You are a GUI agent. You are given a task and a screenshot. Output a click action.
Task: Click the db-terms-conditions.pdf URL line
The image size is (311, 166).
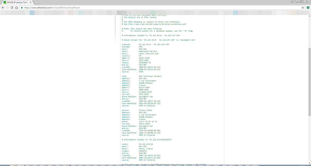[154, 24]
